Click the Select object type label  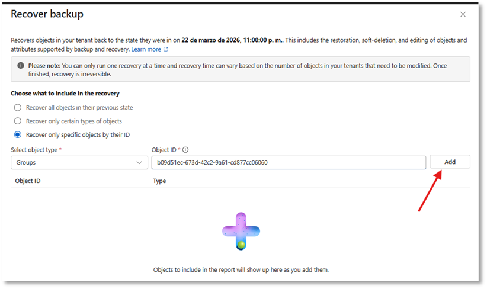34,150
